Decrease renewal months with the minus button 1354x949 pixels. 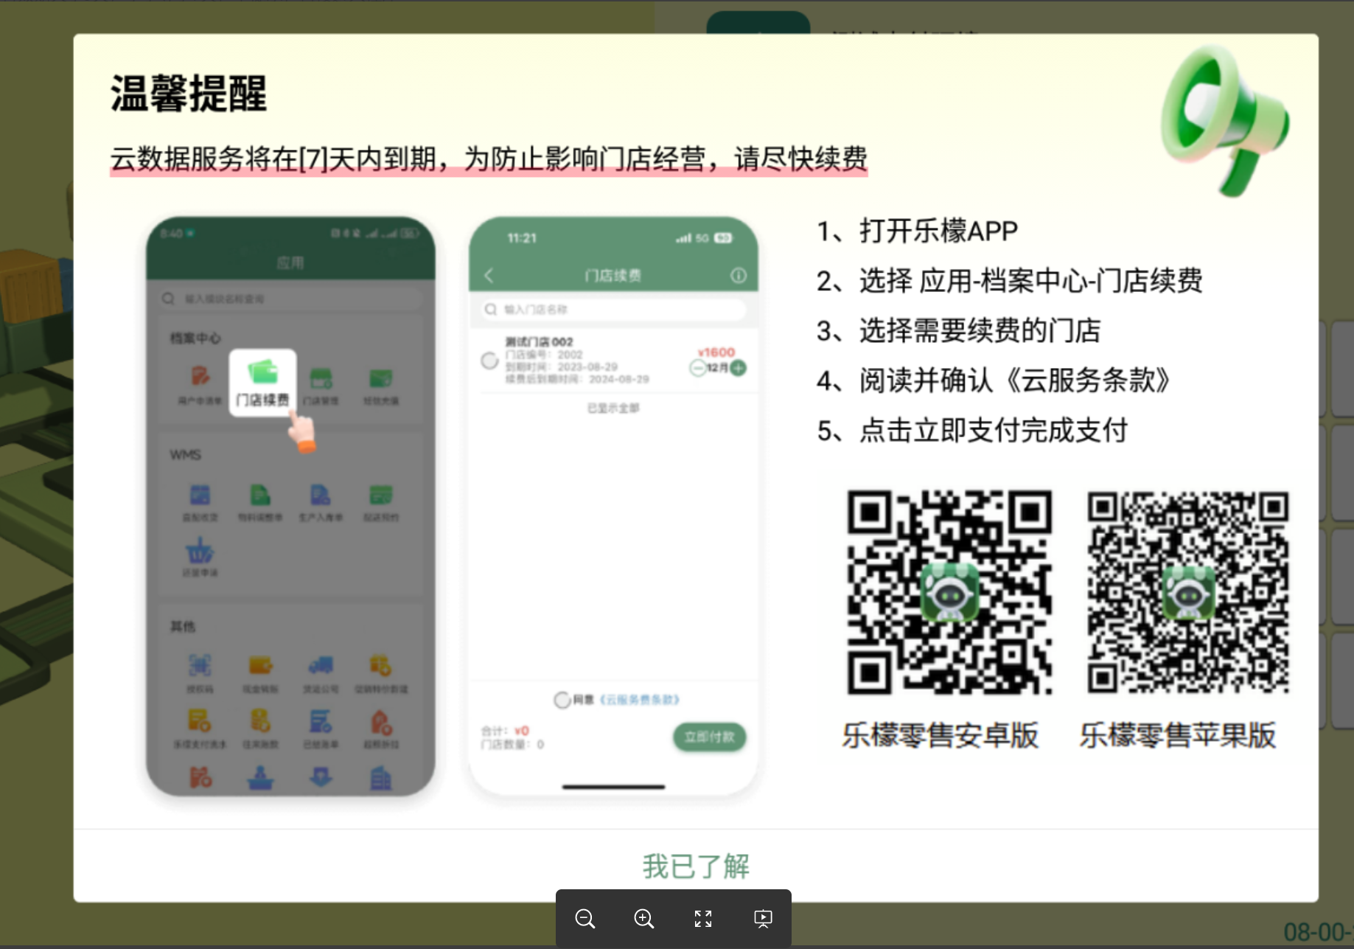click(x=697, y=368)
